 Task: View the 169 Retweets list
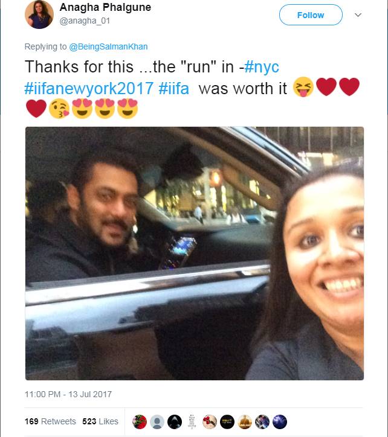coord(50,421)
